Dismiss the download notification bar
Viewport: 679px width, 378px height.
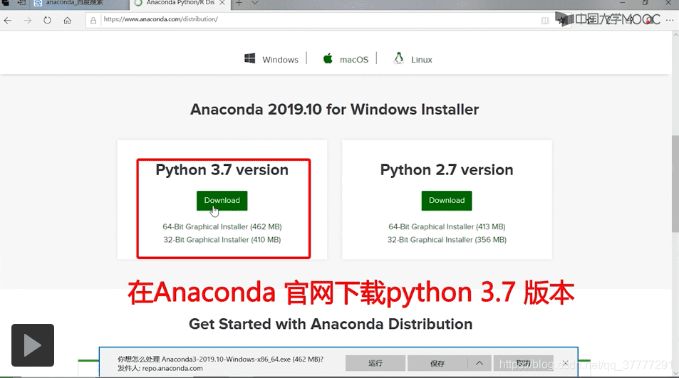(x=565, y=363)
